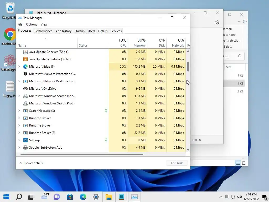
Task: Click the Java Update Checker process icon
Action: click(25, 52)
